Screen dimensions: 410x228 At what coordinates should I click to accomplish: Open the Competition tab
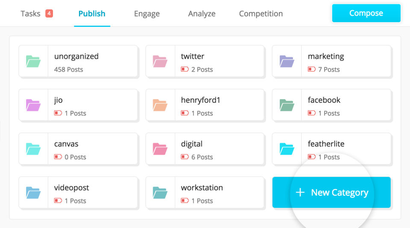(261, 14)
